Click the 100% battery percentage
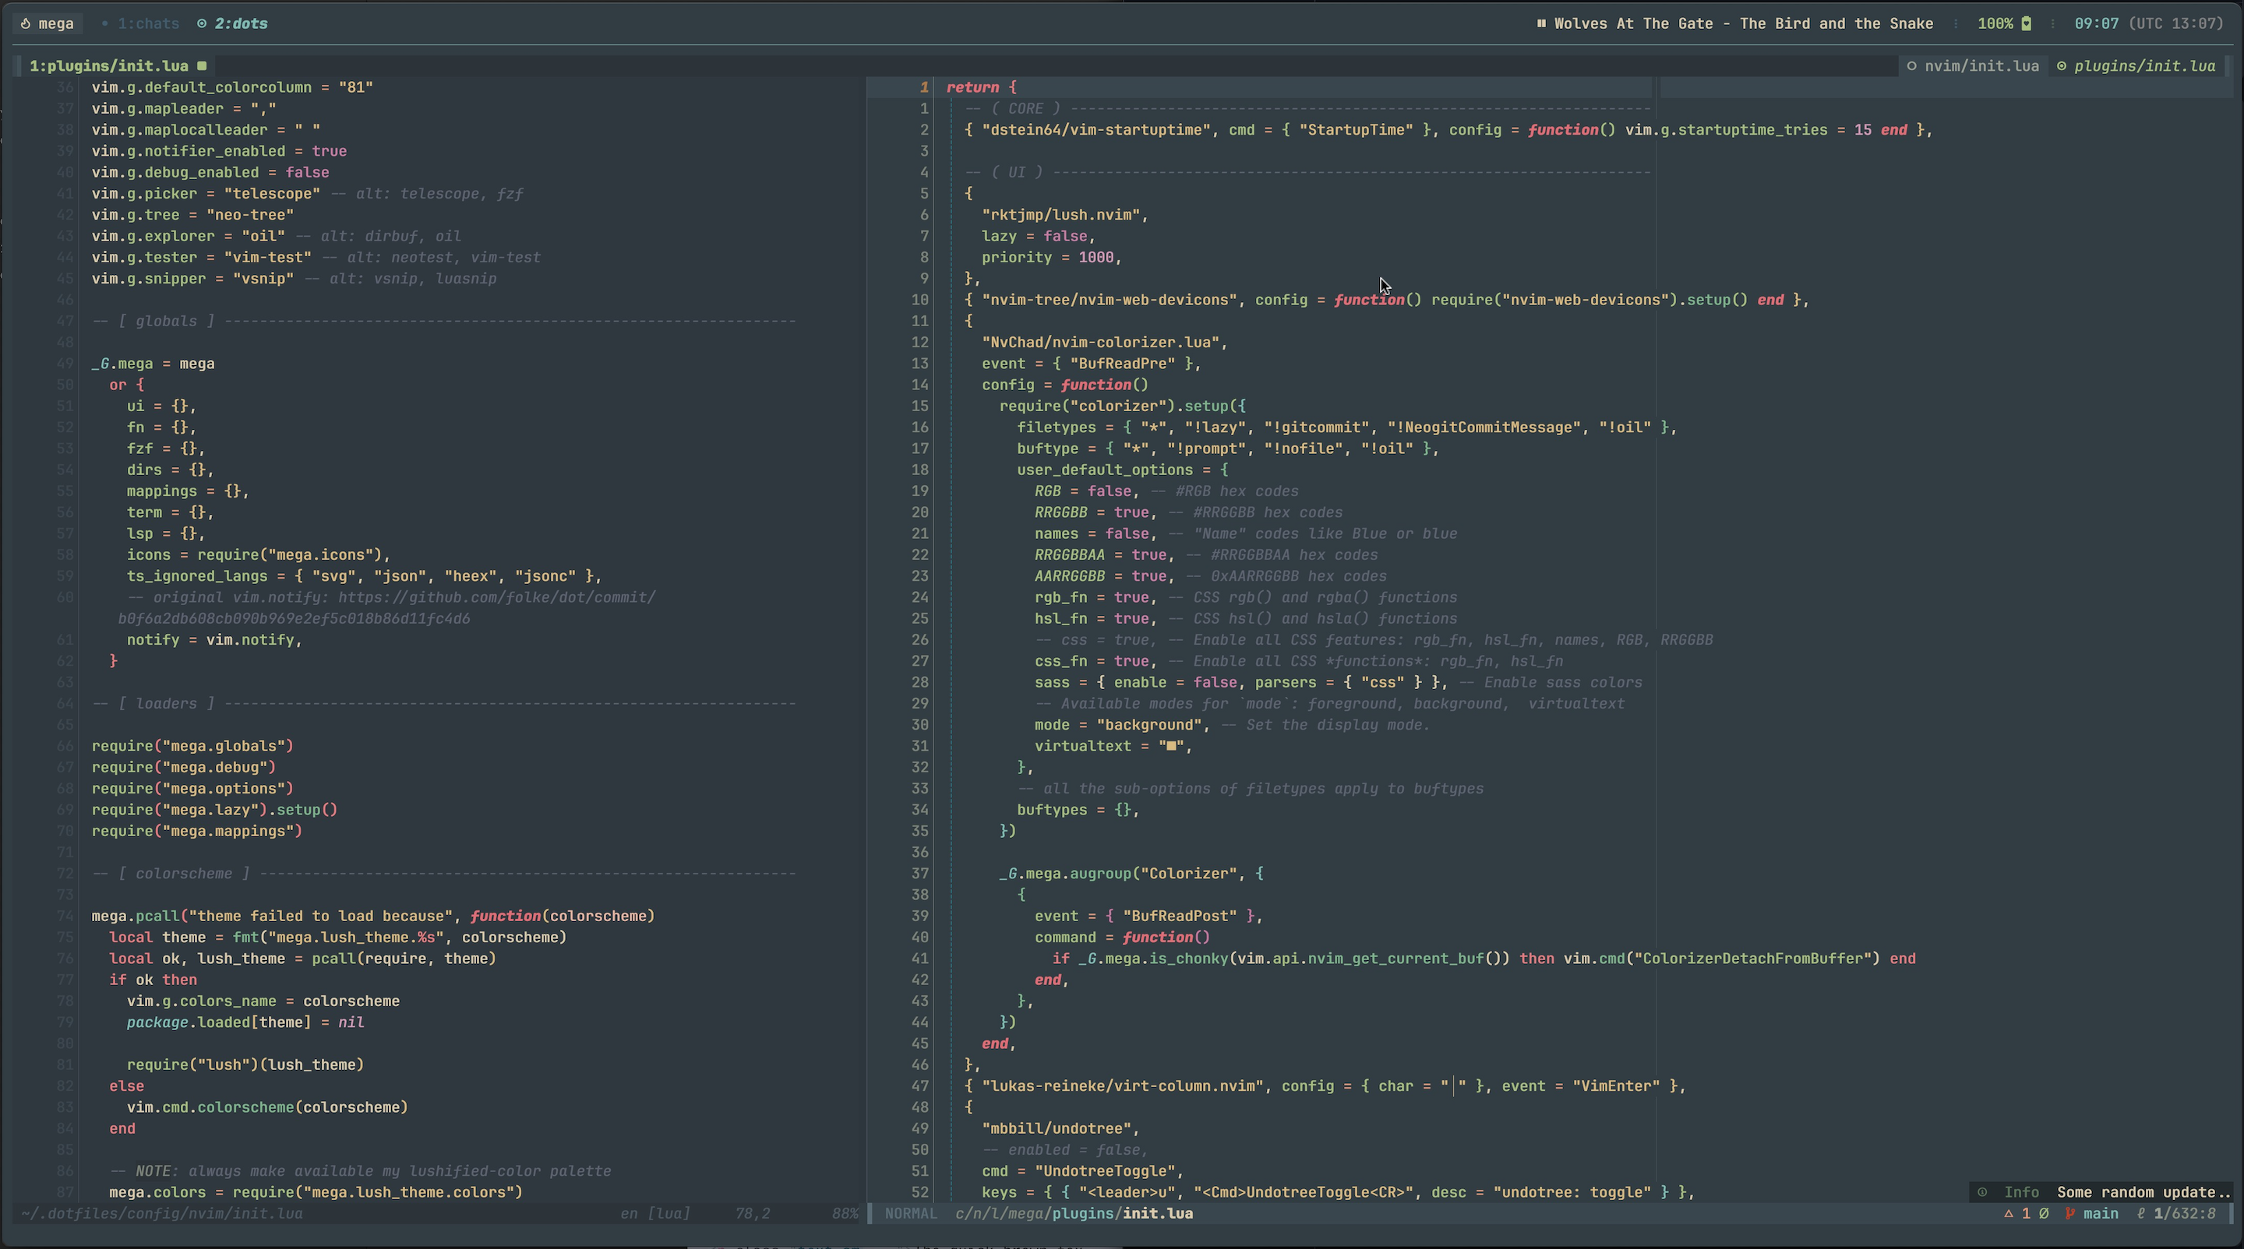The width and height of the screenshot is (2244, 1249). click(1995, 23)
